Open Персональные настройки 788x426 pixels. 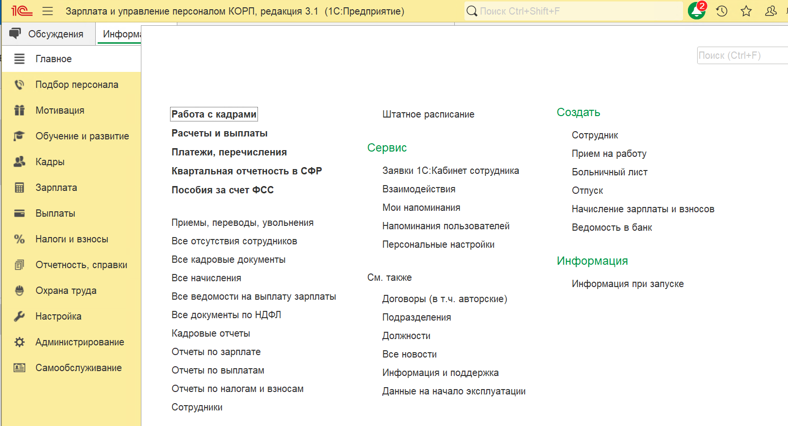pyautogui.click(x=438, y=244)
